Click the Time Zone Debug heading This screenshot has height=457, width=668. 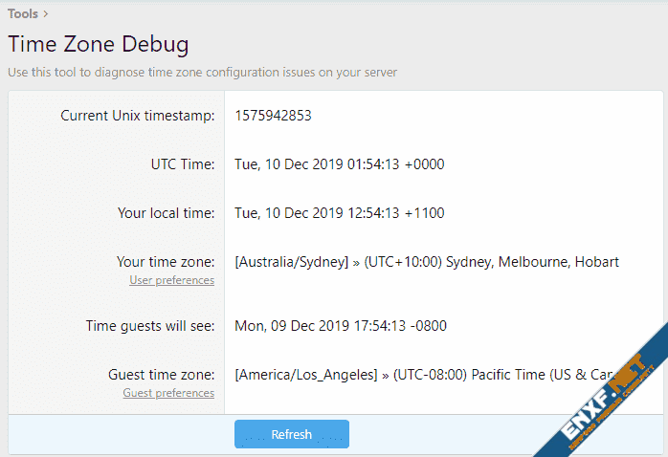tap(98, 44)
